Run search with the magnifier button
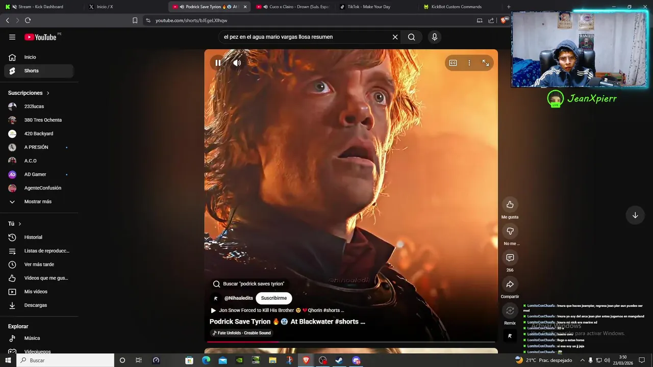 click(411, 37)
